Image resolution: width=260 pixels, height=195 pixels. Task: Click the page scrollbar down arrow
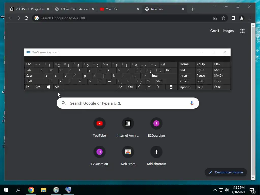tap(253, 178)
